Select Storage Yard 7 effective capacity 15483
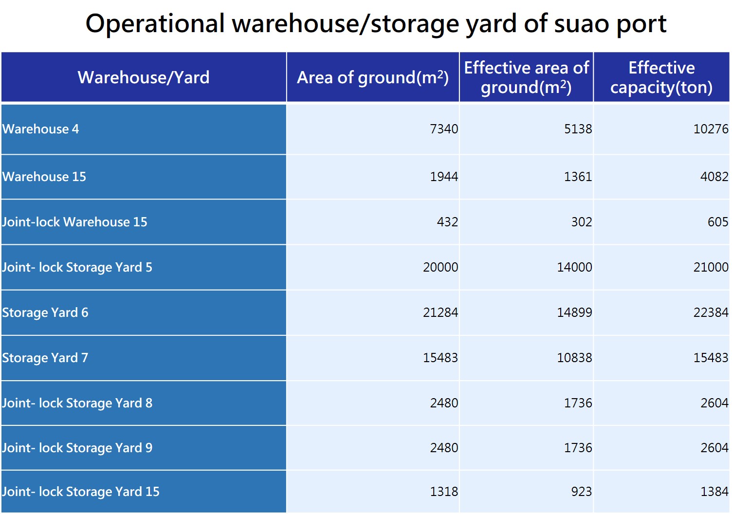The width and height of the screenshot is (732, 514). pos(711,358)
